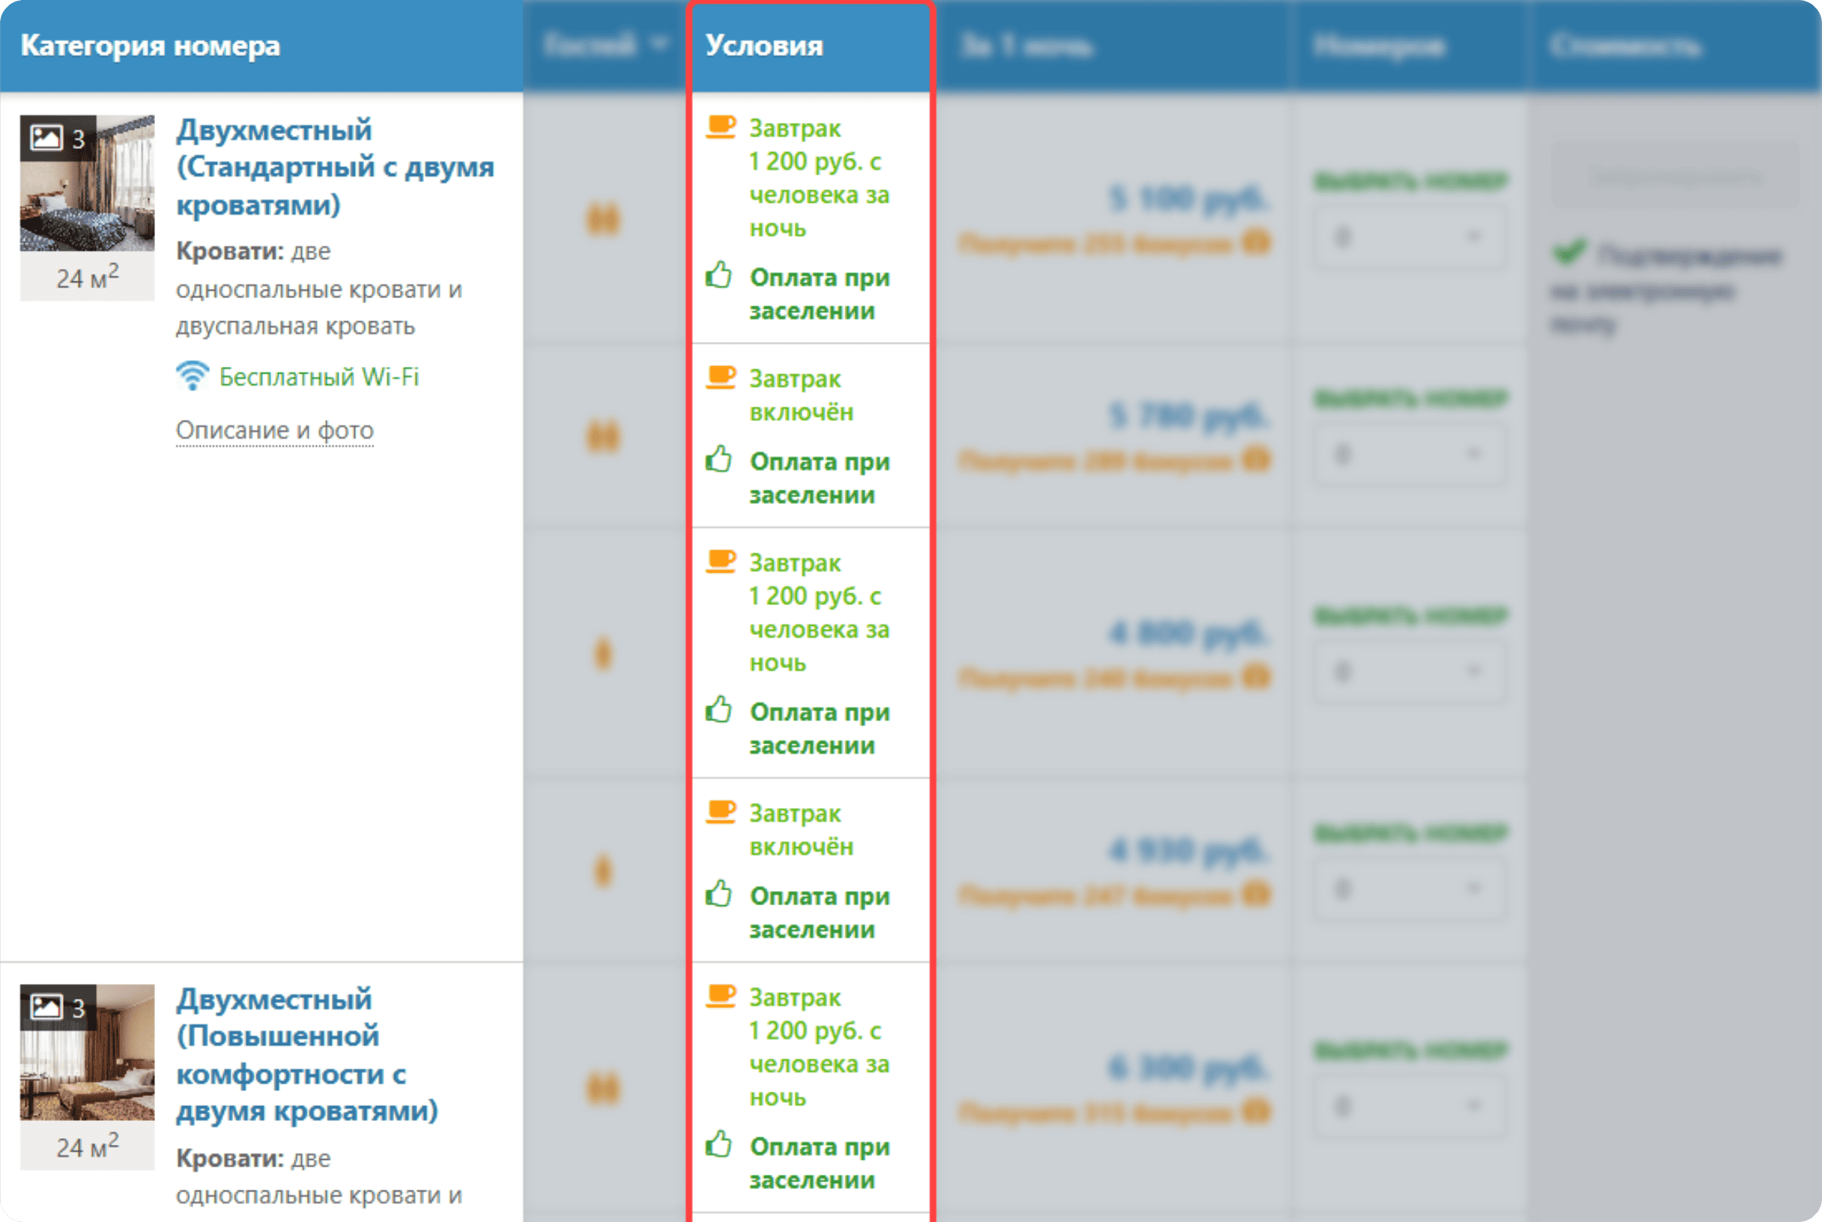
Task: Click the thumbs-up icon in the first row
Action: (x=718, y=275)
